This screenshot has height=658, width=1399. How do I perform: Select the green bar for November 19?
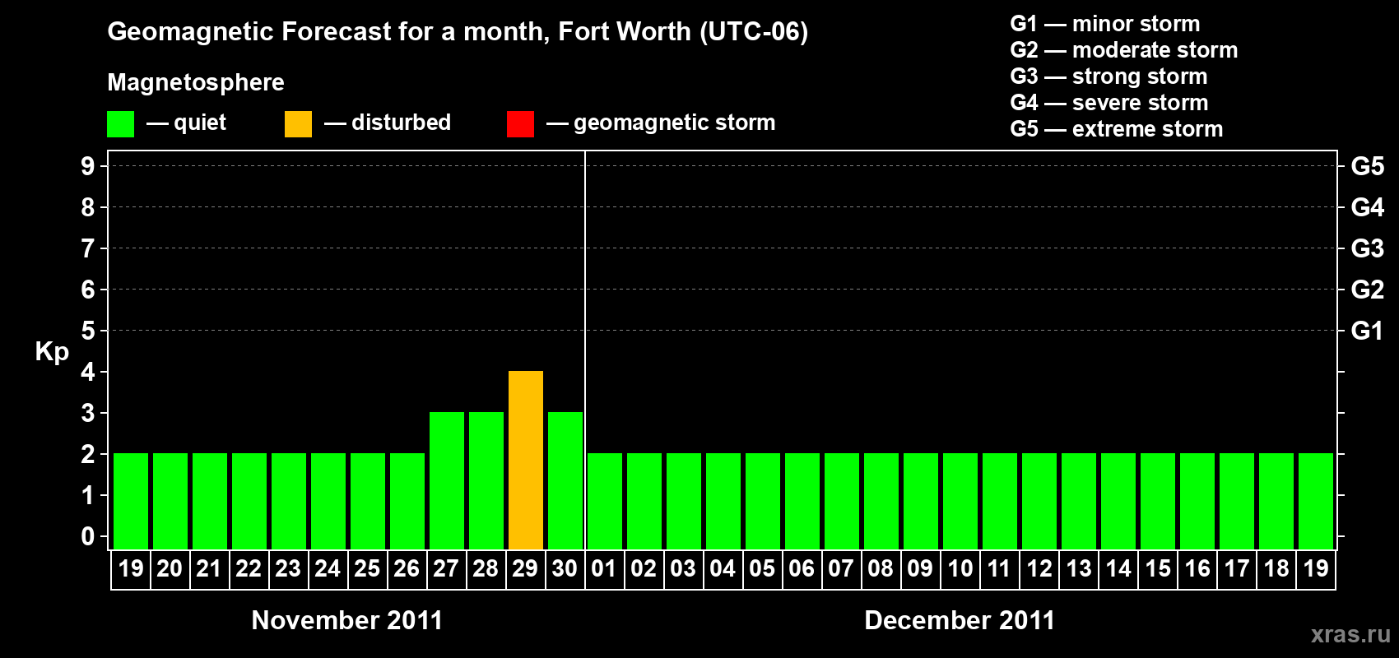click(x=131, y=501)
